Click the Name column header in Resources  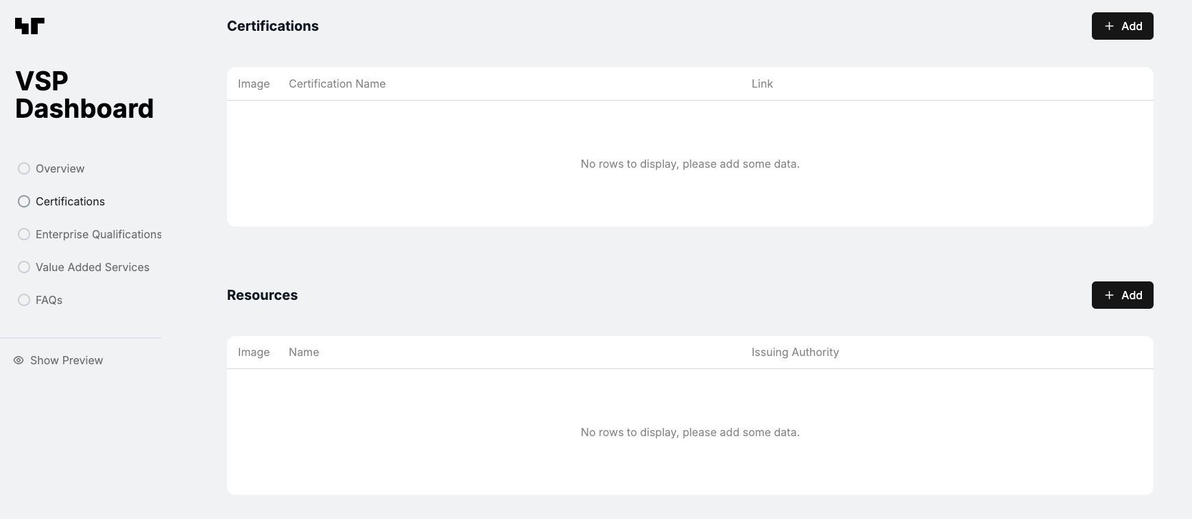tap(304, 352)
